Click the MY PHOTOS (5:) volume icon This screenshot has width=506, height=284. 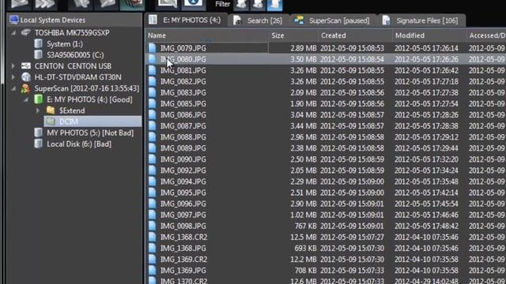[x=39, y=133]
